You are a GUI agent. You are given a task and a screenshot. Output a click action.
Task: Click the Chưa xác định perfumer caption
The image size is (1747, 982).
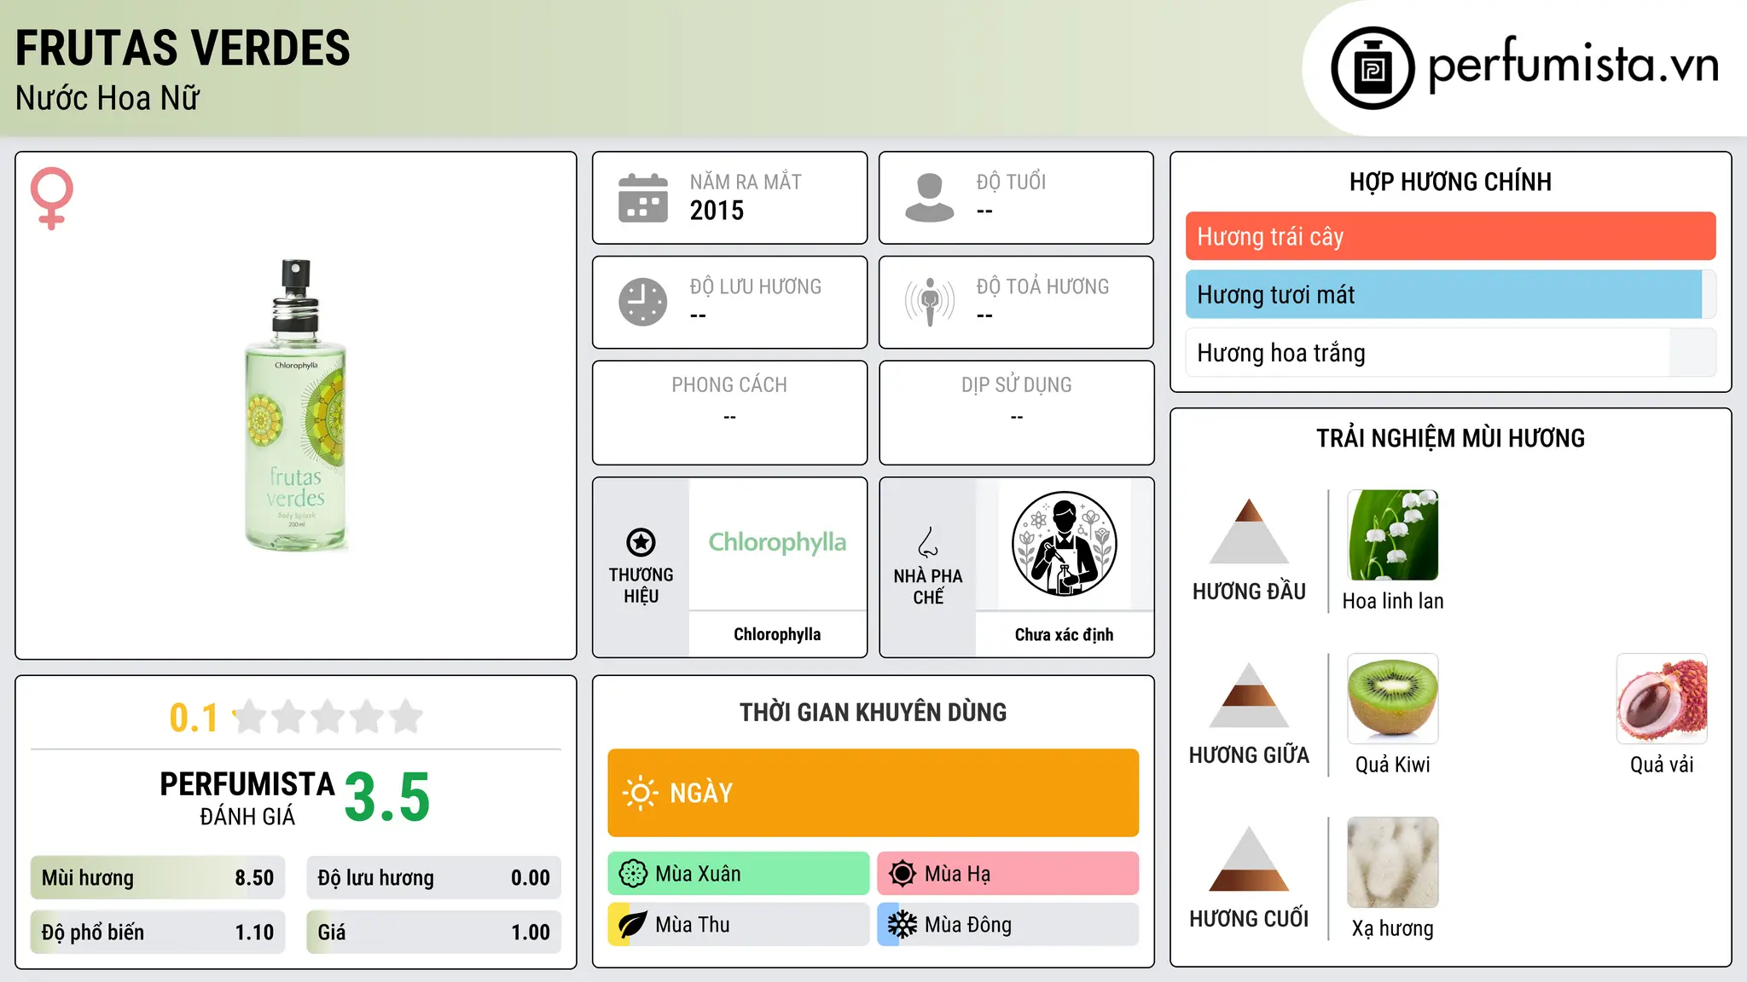pyautogui.click(x=1064, y=634)
